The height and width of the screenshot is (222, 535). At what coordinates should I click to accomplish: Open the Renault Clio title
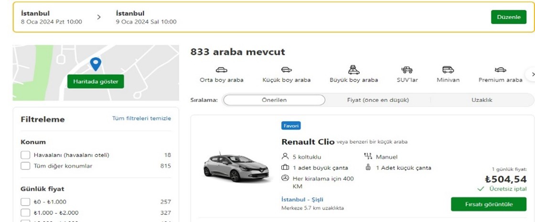coord(308,142)
